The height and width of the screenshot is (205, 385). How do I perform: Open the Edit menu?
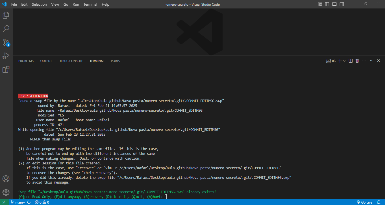24,4
